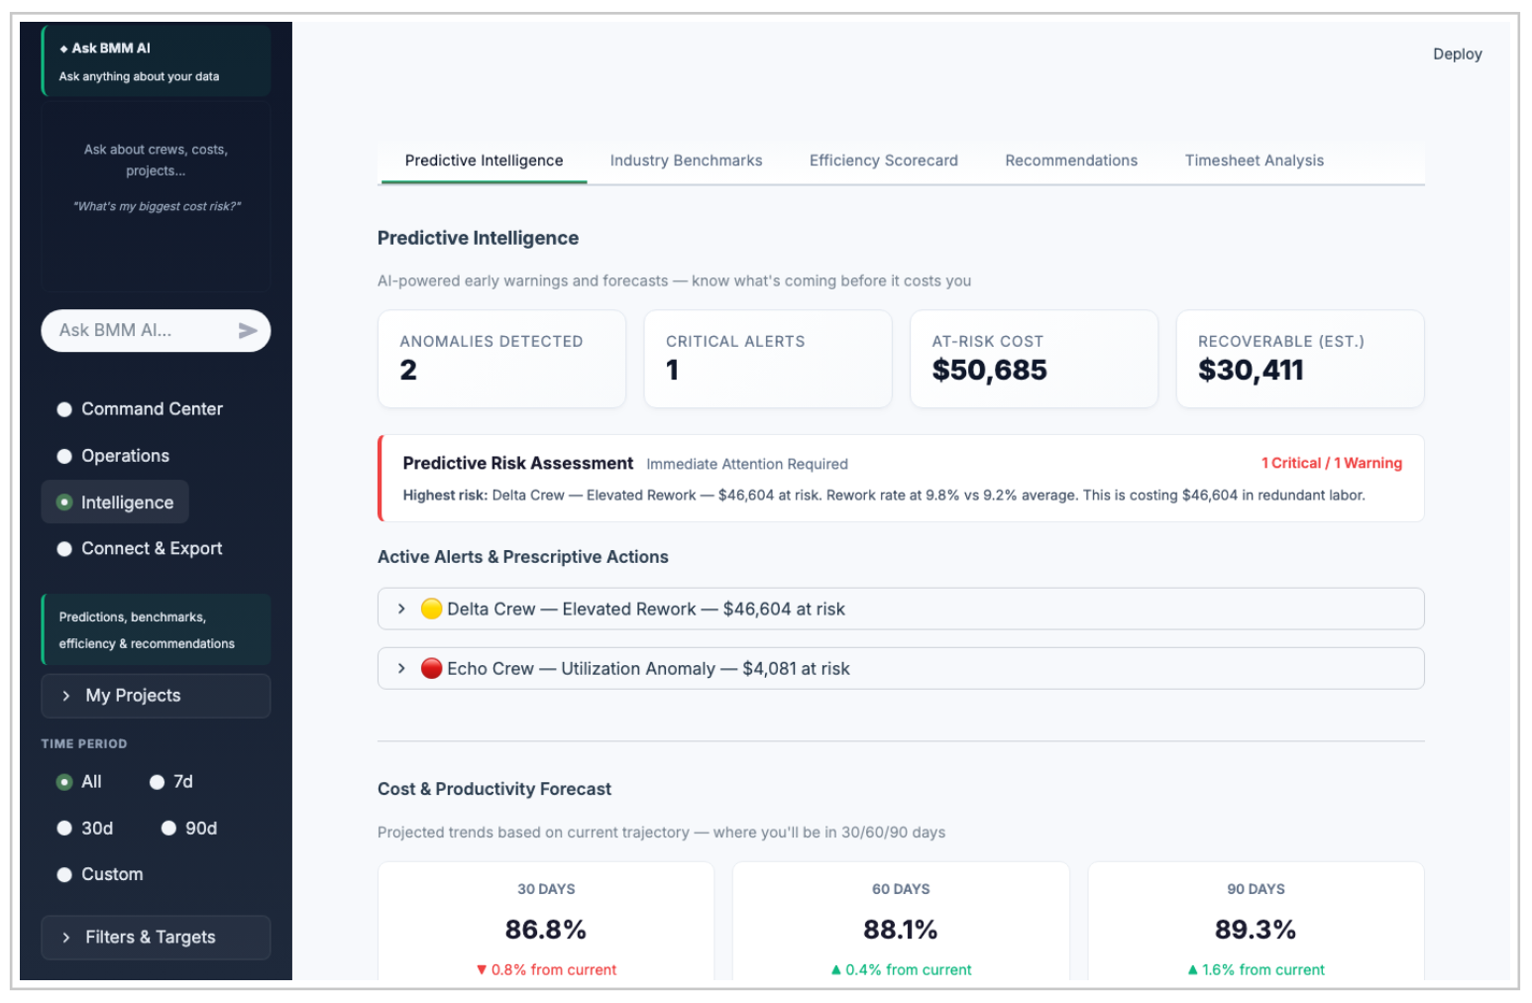Click the "What's my biggest cost risk?" suggestion

pyautogui.click(x=157, y=206)
